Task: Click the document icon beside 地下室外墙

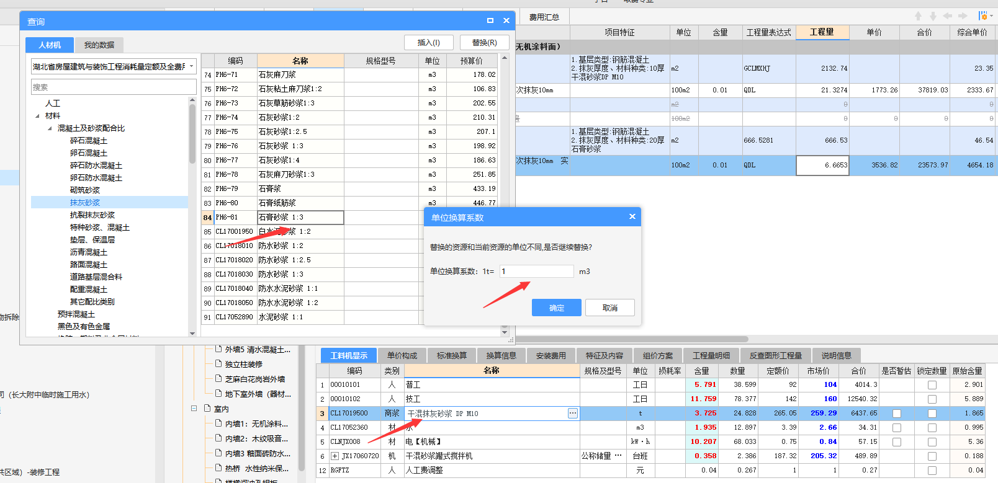Action: click(x=218, y=394)
